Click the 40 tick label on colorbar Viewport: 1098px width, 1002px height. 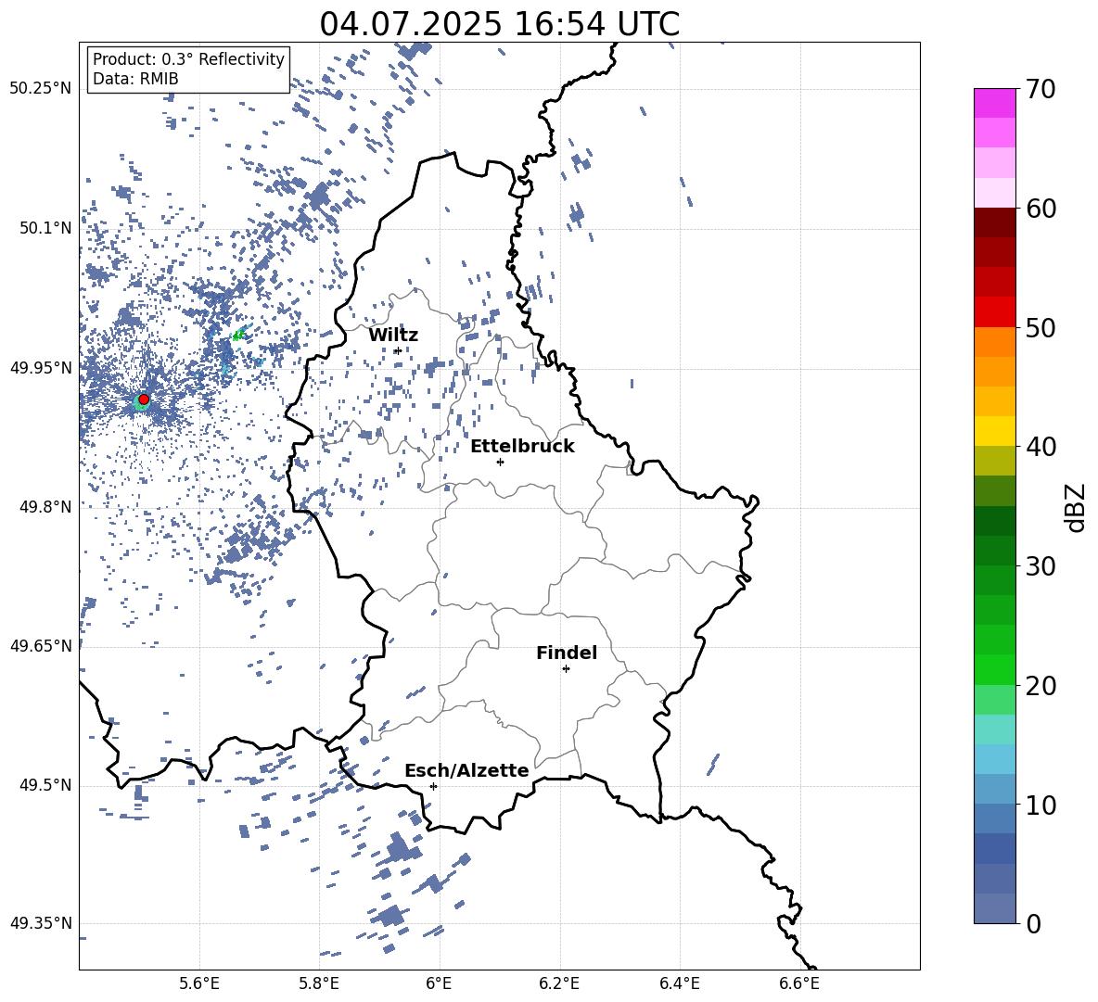click(1040, 447)
